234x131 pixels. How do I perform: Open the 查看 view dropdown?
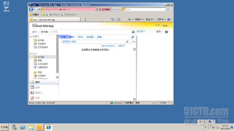tap(100, 37)
